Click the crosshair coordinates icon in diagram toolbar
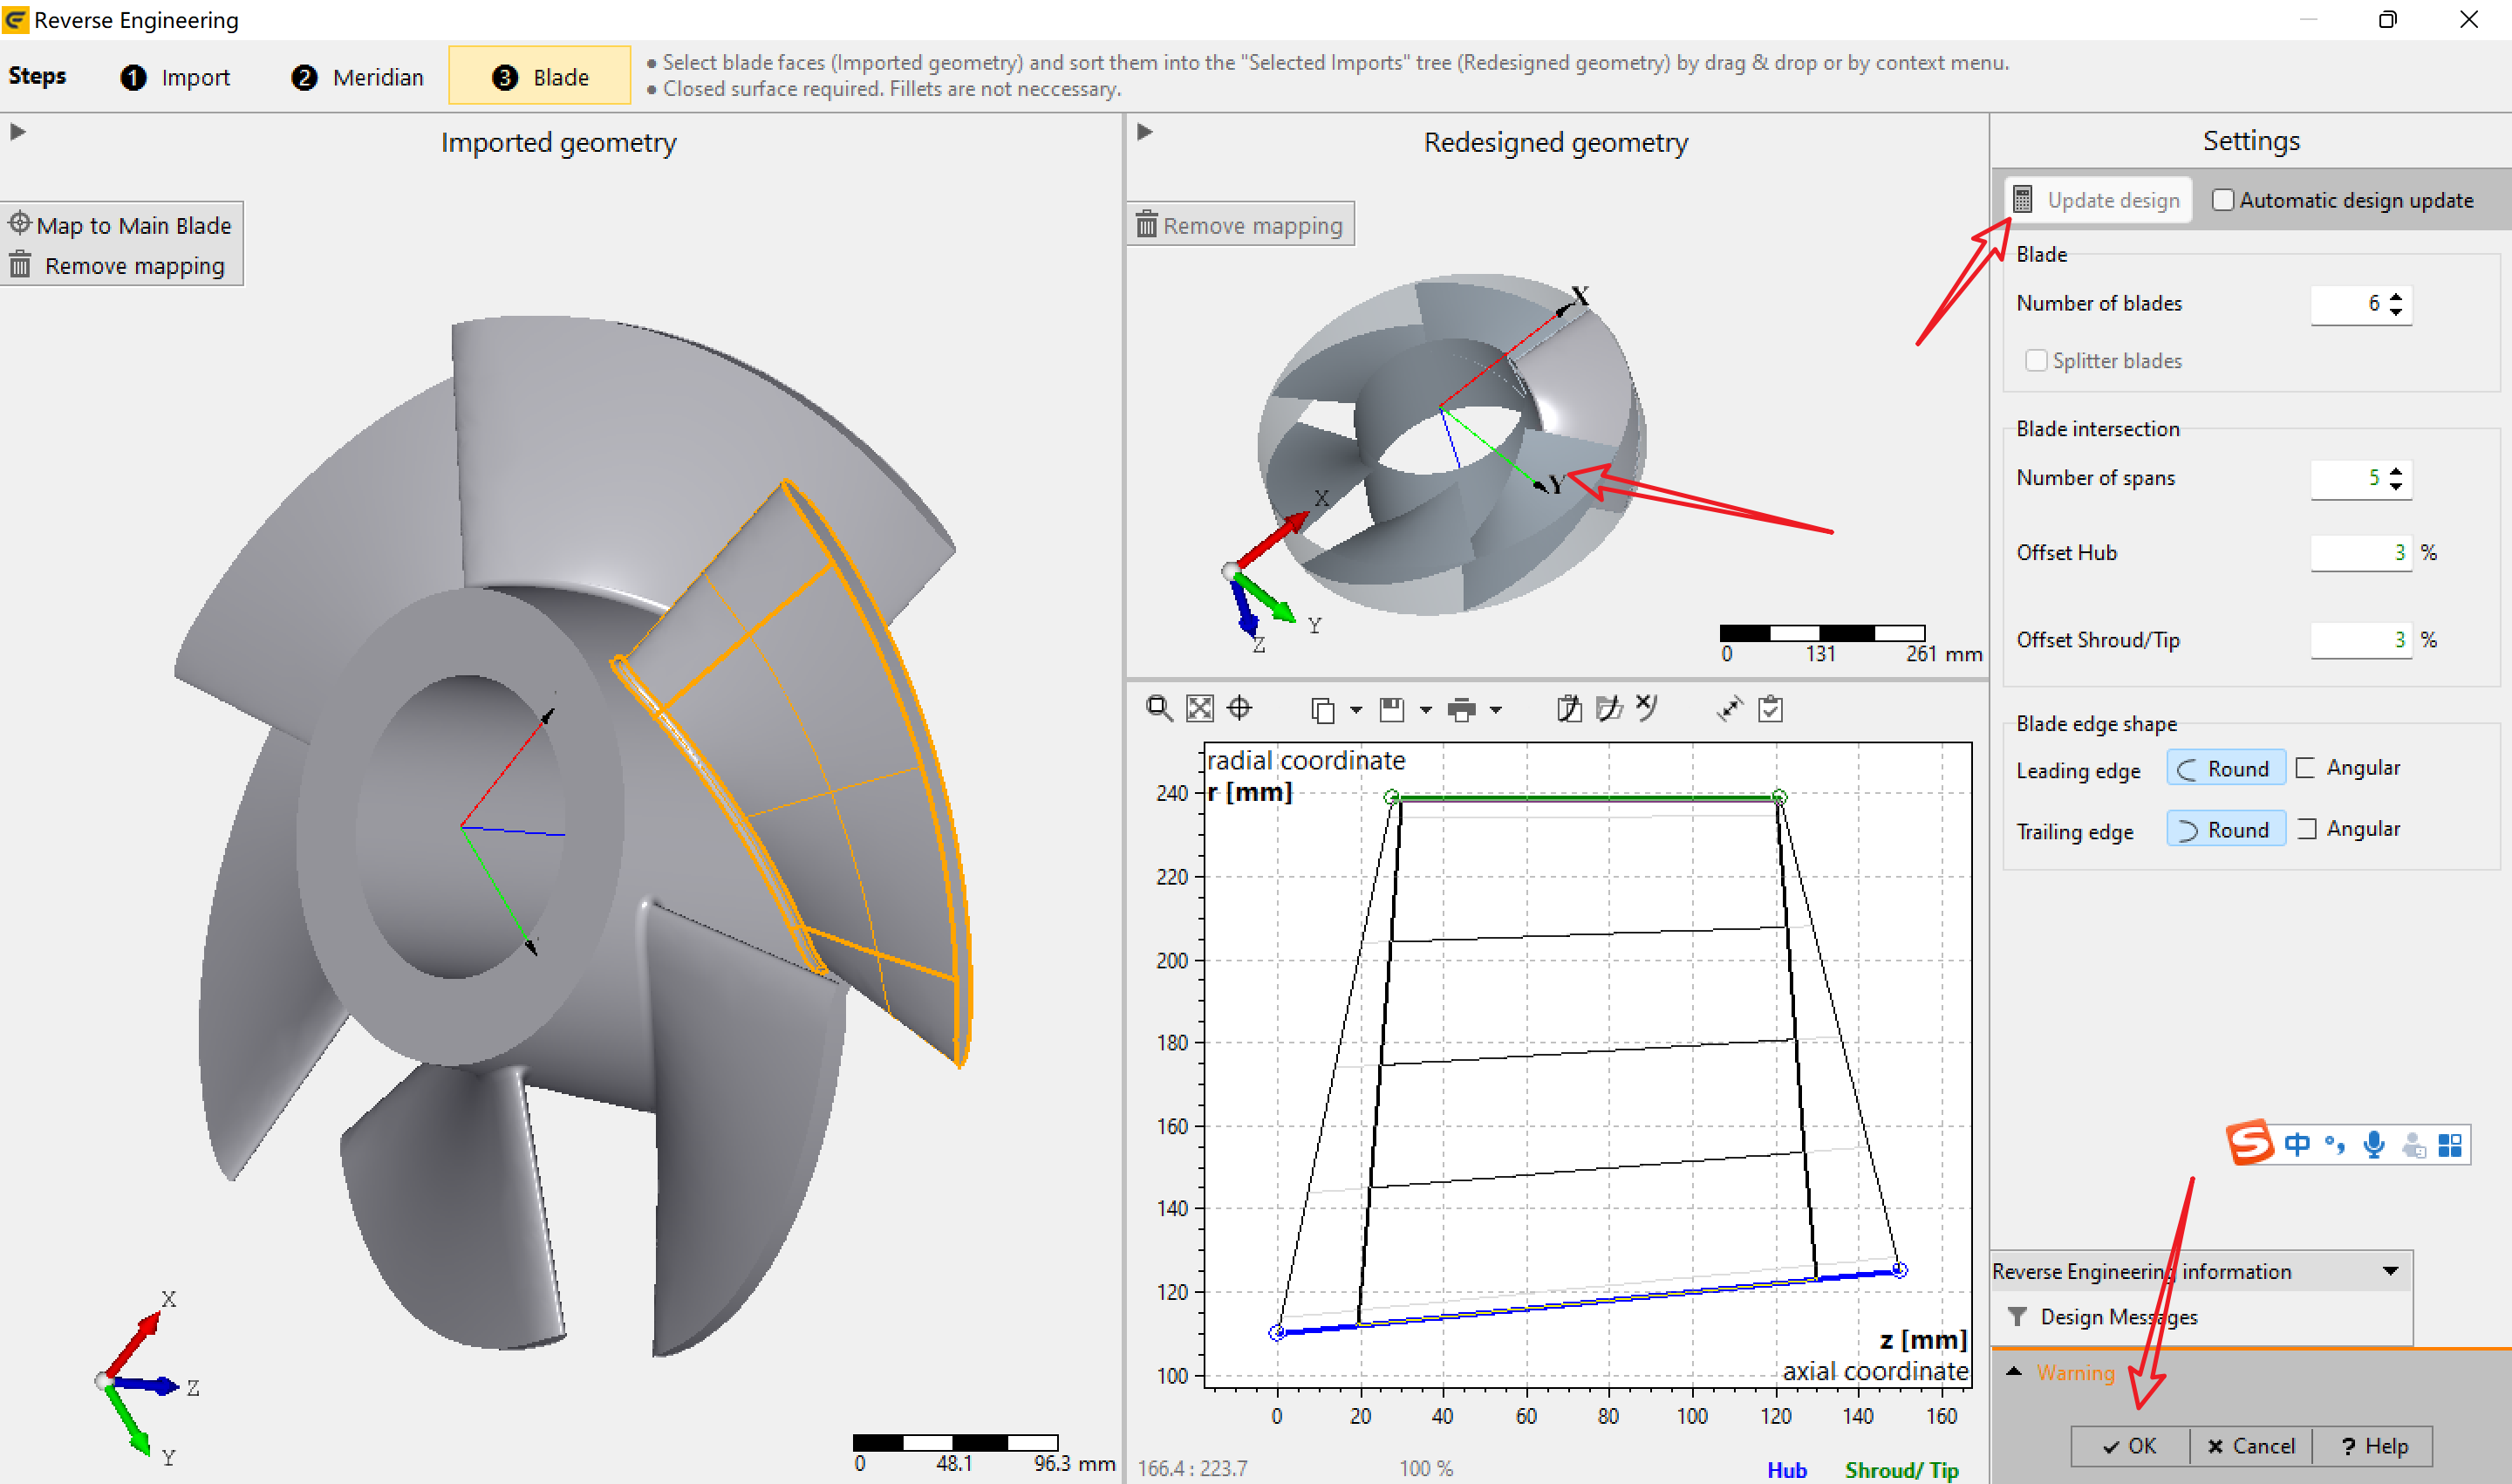This screenshot has width=2512, height=1484. [1239, 709]
